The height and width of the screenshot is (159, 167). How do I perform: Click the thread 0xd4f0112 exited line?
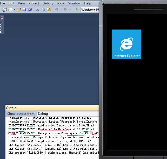point(53,149)
